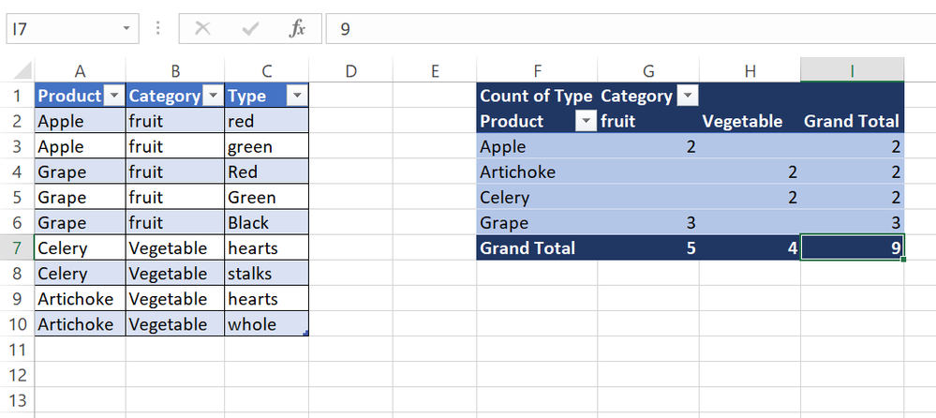936x418 pixels.
Task: Open the pivot table Product filter dropdown
Action: 586,121
